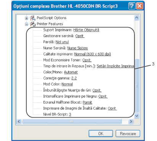This screenshot has width=157, height=141.
Task: Click the horizontal scrollbar right arrow
Action: pyautogui.click(x=131, y=121)
